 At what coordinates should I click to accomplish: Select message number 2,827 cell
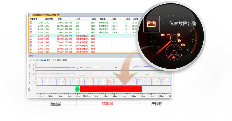(x=40, y=23)
